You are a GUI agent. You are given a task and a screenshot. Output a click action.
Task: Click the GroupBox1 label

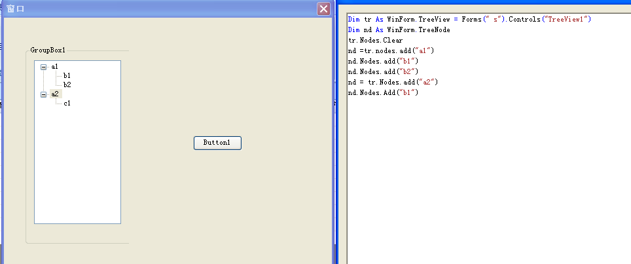[48, 50]
